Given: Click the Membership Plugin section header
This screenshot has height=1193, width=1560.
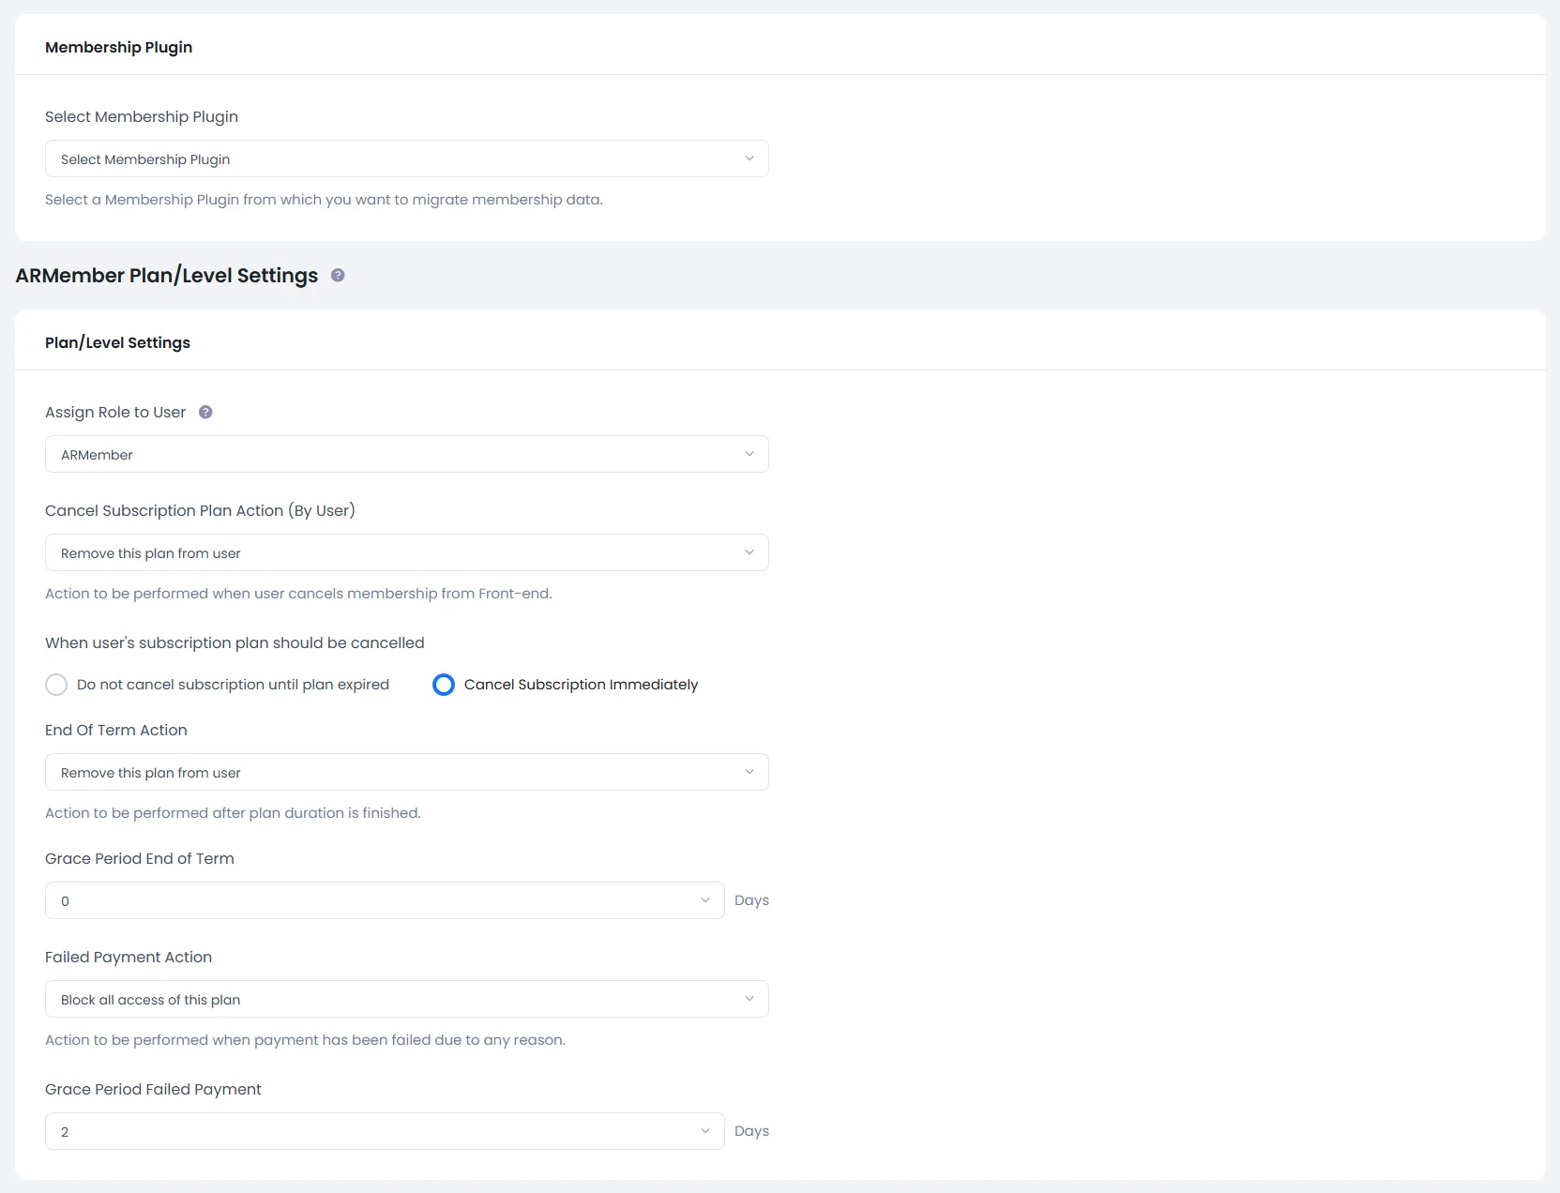Looking at the screenshot, I should click(x=118, y=46).
